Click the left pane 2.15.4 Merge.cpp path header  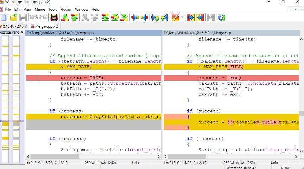coord(94,33)
